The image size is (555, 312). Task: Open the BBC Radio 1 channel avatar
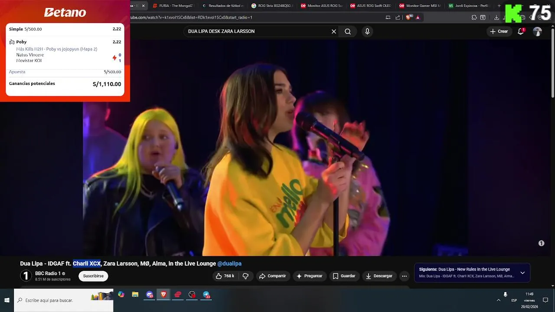pyautogui.click(x=26, y=276)
